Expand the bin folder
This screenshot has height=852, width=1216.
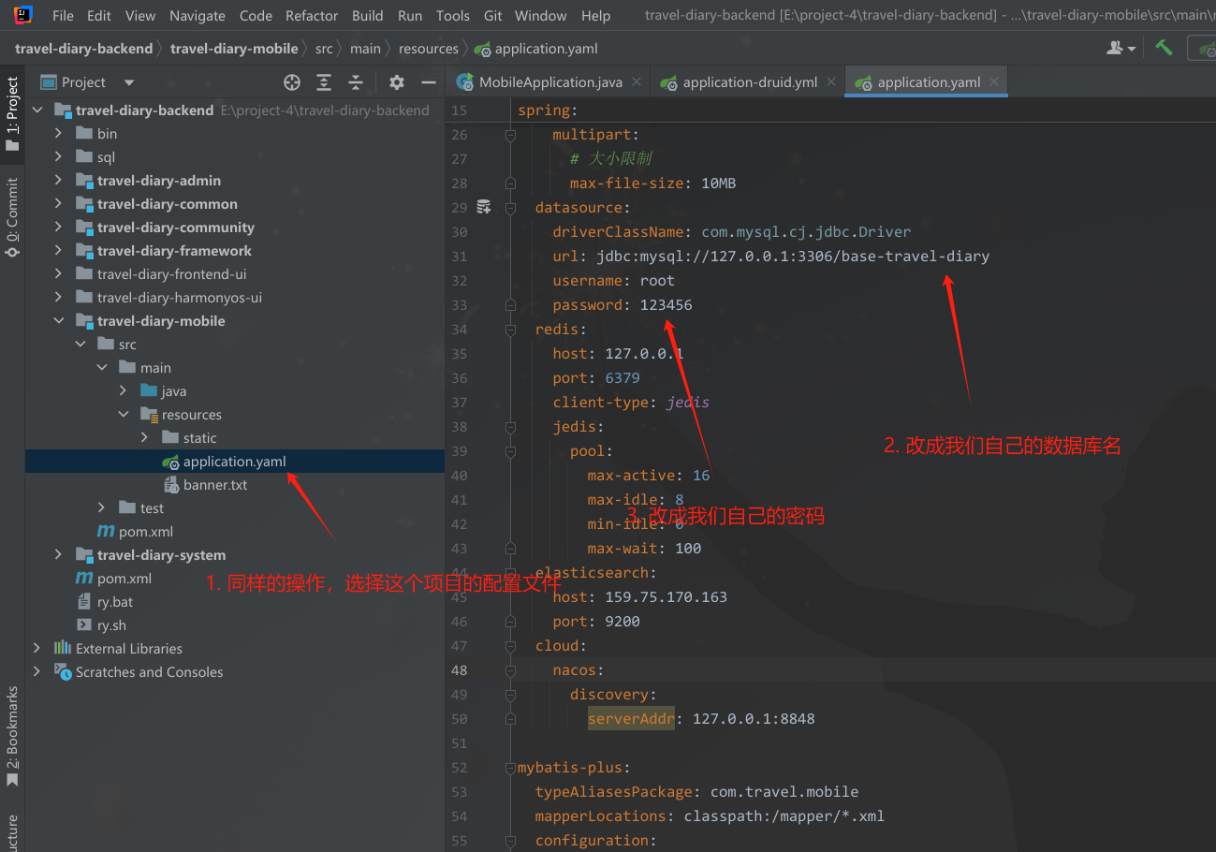[x=58, y=134]
